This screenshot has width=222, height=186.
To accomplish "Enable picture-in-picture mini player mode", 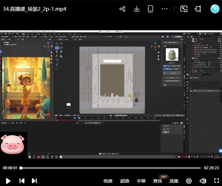I will click(x=184, y=9).
